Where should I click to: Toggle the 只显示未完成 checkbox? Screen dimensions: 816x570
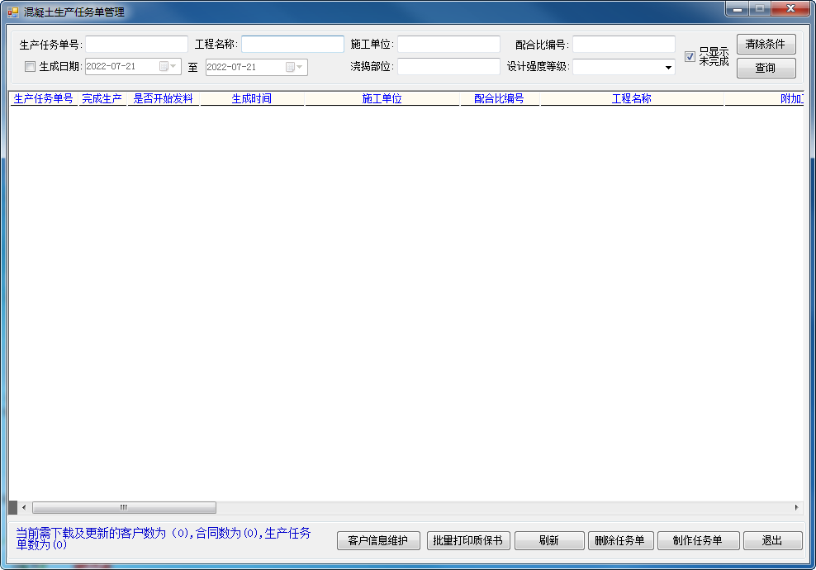[x=690, y=57]
